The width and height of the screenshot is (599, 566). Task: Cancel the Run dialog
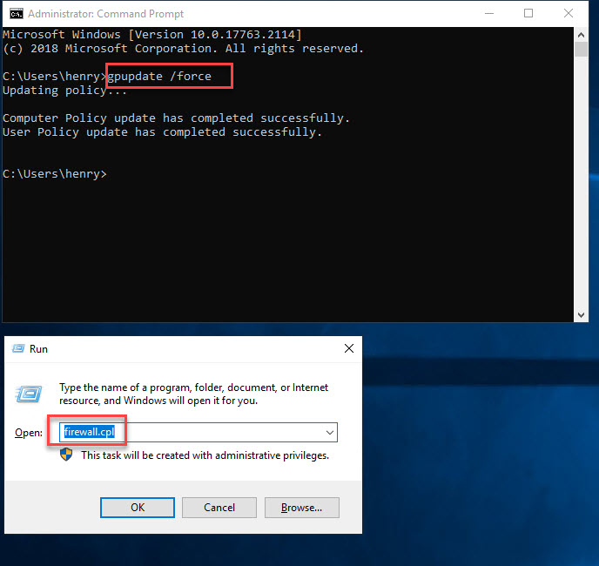pyautogui.click(x=219, y=508)
